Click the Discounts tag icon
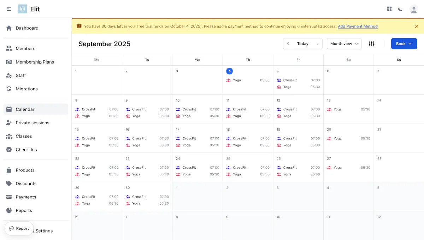This screenshot has width=424, height=240. (9, 184)
